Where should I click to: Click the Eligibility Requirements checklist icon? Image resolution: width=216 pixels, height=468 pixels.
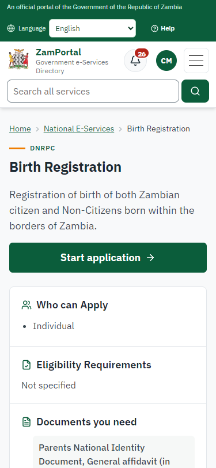click(26, 365)
